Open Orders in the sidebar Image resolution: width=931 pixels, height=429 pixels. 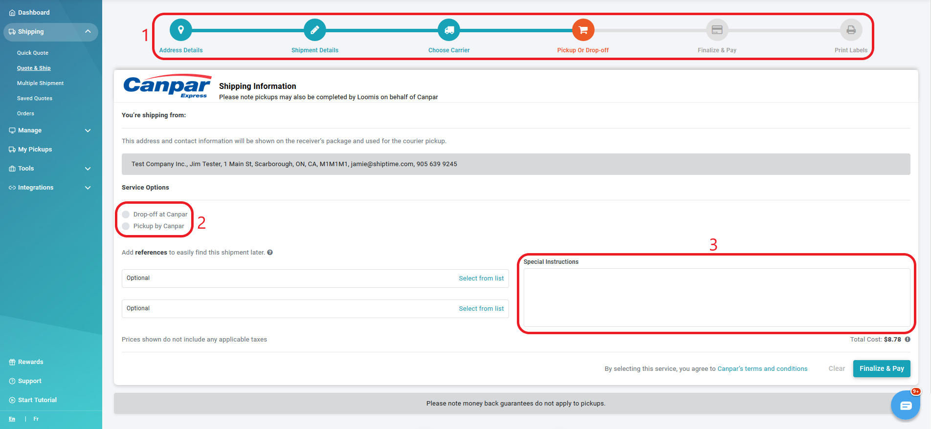(25, 113)
